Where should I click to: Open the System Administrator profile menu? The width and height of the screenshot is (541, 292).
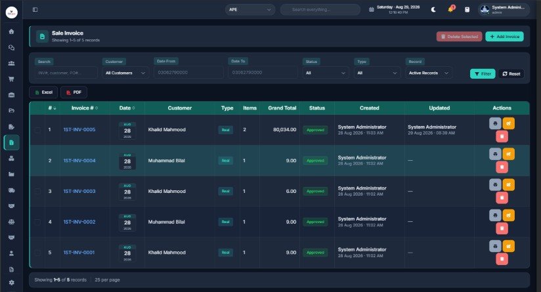504,10
